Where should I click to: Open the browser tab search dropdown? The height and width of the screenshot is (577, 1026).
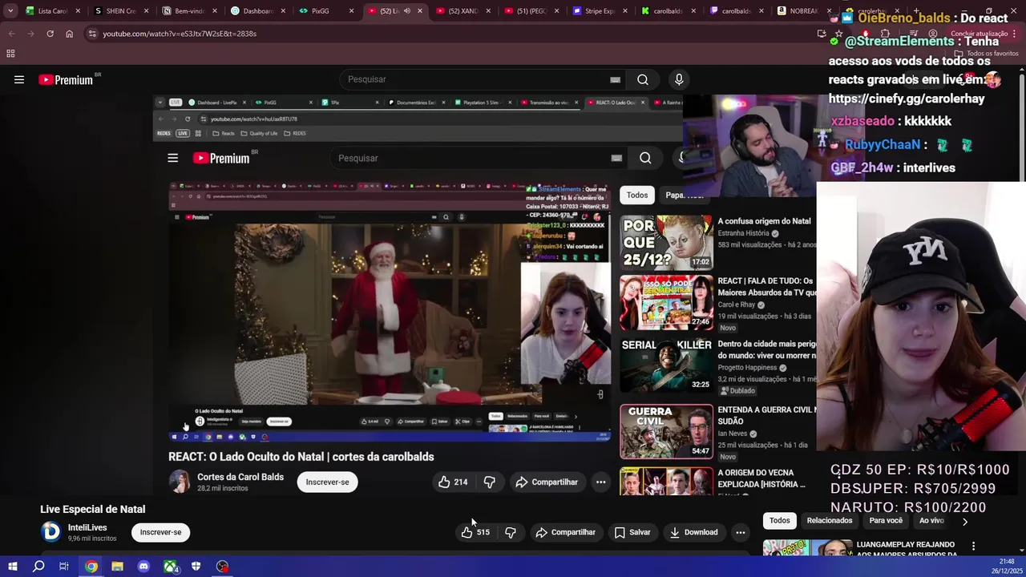(x=10, y=11)
